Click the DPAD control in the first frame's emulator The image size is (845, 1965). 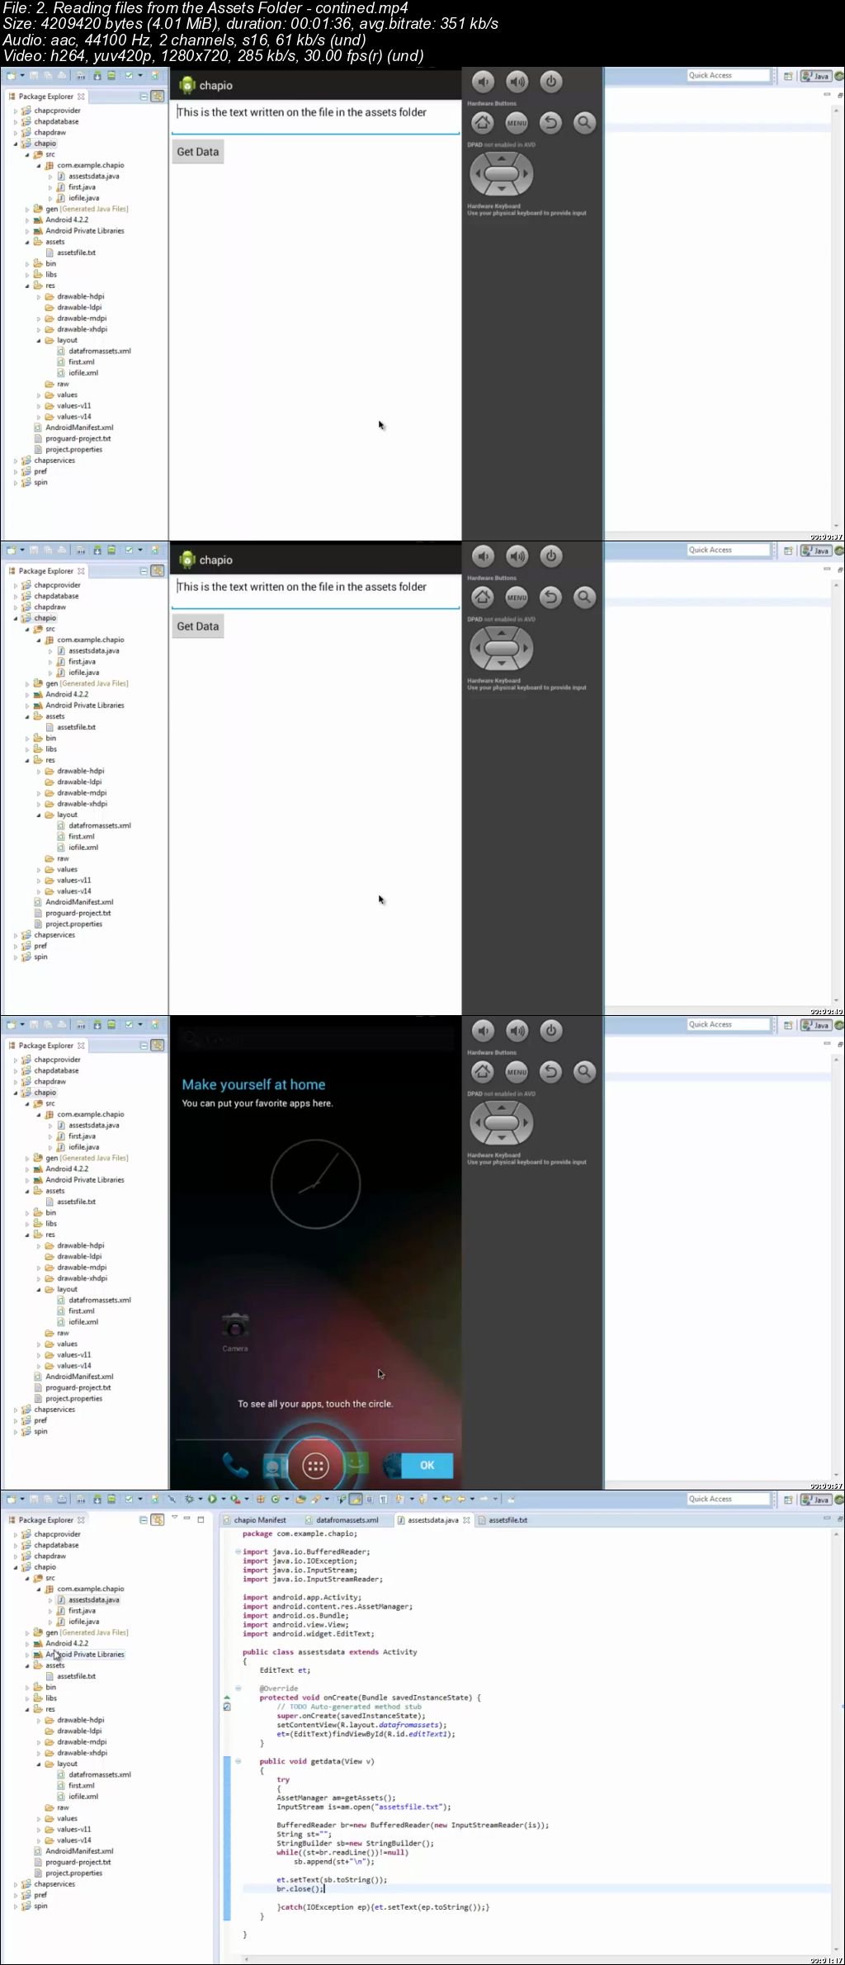pyautogui.click(x=501, y=174)
